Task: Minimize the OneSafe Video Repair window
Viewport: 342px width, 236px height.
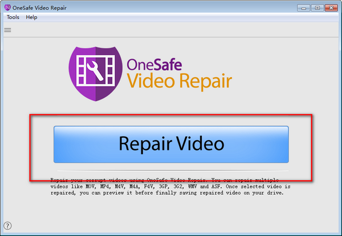Action: coord(303,8)
